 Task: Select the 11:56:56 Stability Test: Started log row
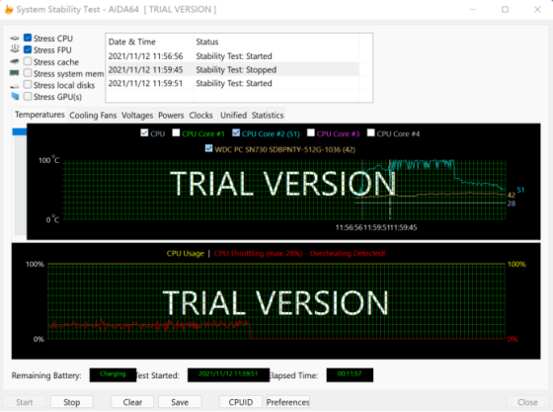232,56
